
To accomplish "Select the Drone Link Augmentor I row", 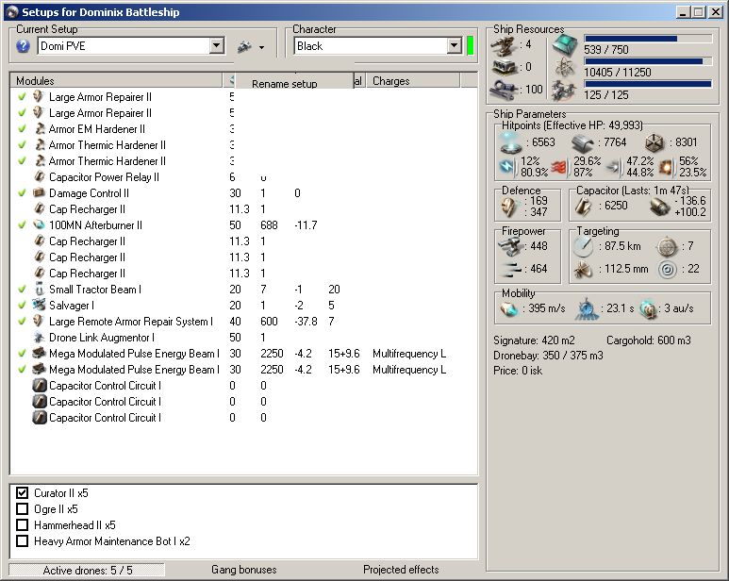I will [x=243, y=338].
